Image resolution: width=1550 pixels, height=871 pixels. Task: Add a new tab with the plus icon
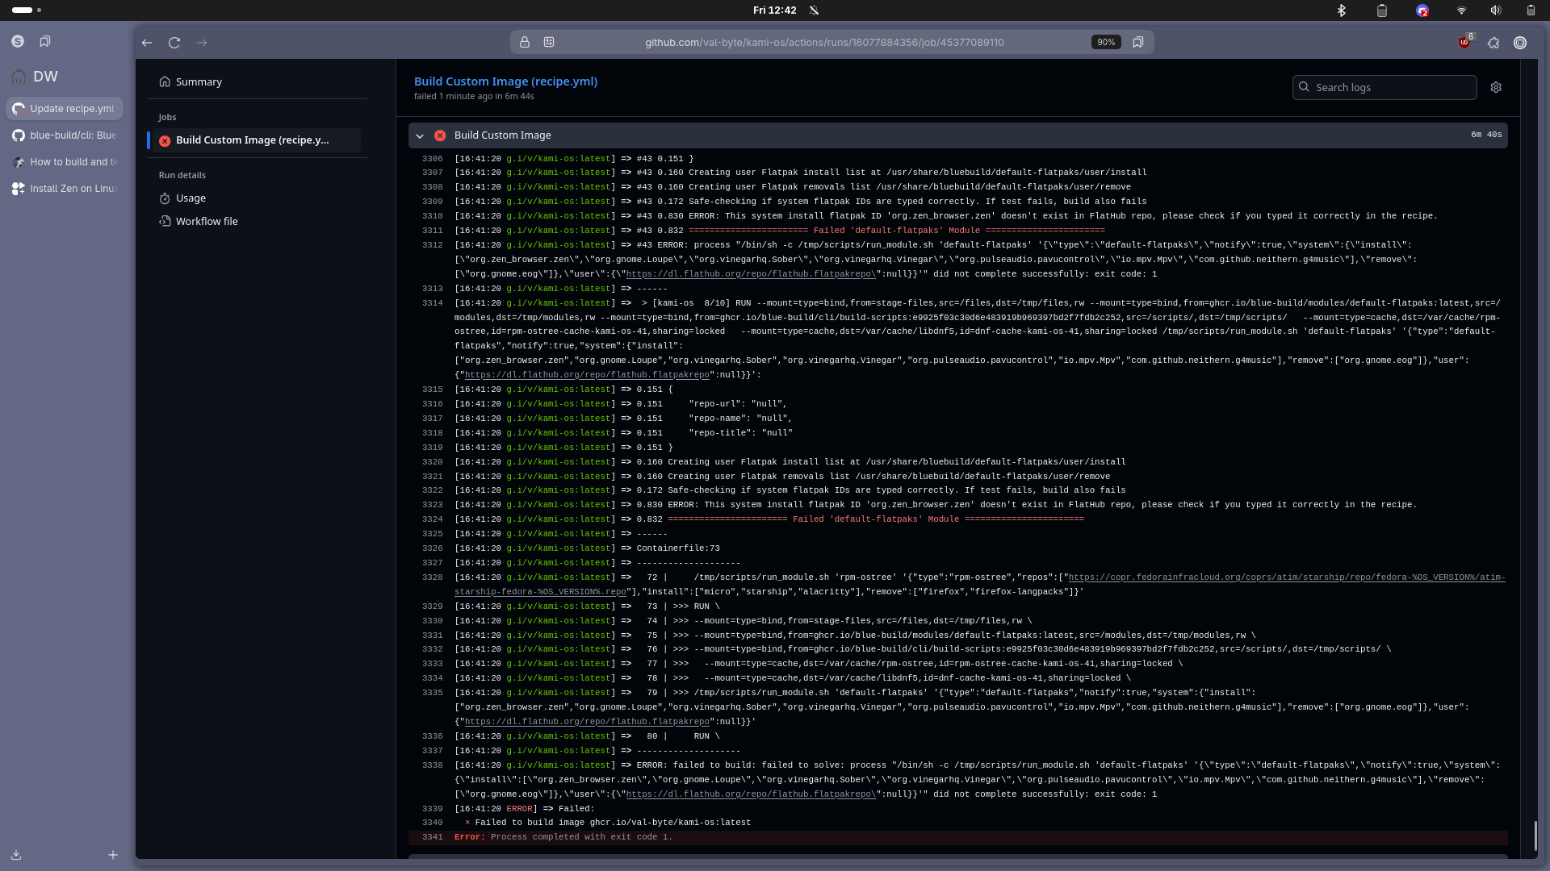click(113, 855)
